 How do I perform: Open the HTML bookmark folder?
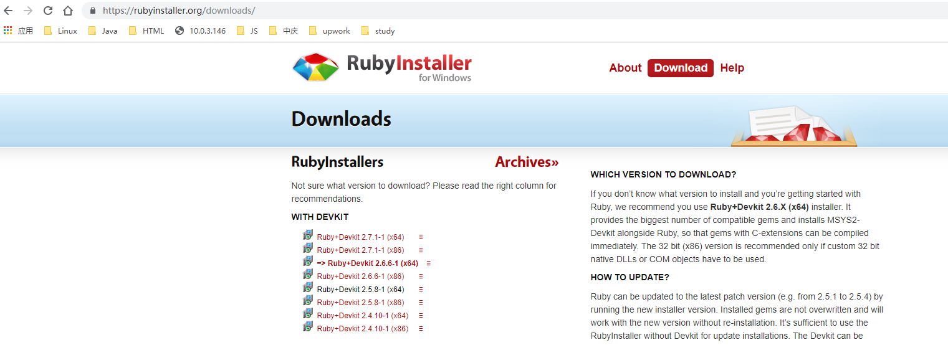146,31
